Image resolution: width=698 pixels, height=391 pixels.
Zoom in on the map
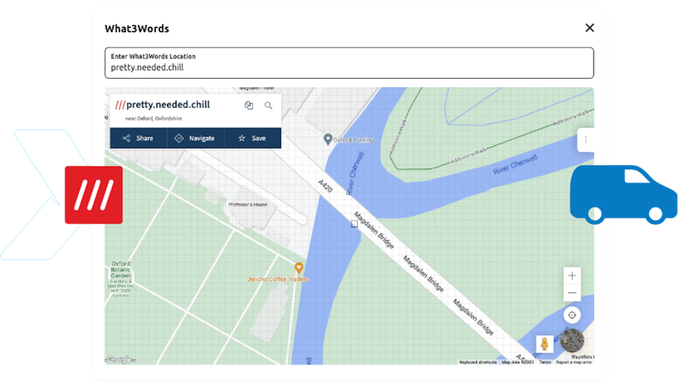[572, 276]
